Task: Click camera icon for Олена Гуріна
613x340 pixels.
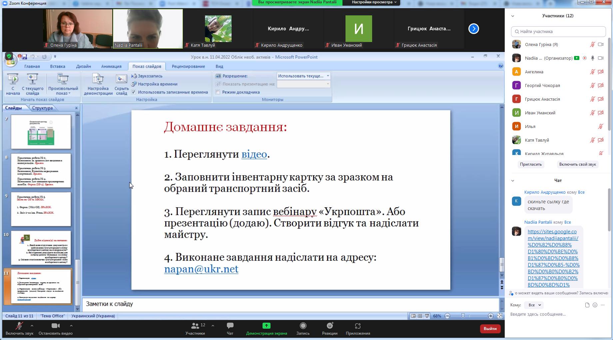Action: click(601, 44)
